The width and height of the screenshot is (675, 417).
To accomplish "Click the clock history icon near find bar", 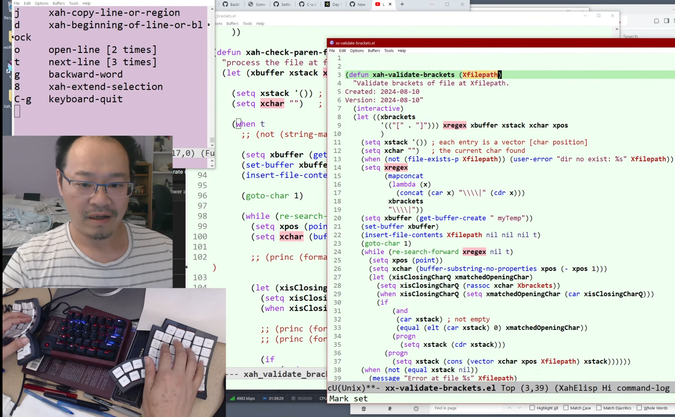I will 416,409.
